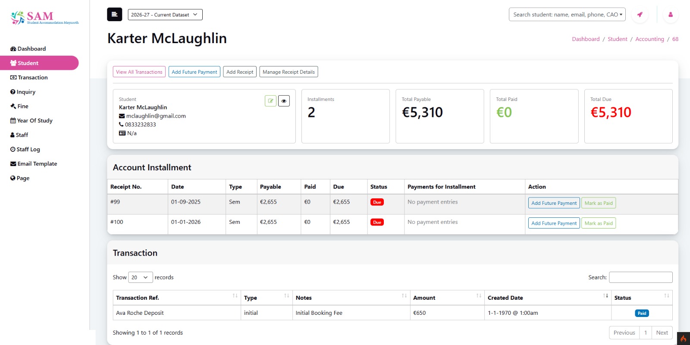The width and height of the screenshot is (690, 345).
Task: Click the date 01-01-2026 cell
Action: (197, 225)
